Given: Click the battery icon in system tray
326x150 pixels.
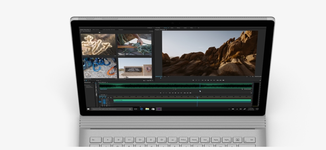Looking at the screenshot, I should (x=233, y=109).
